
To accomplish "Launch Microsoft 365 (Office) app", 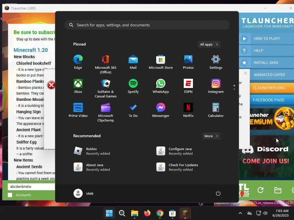I will pyautogui.click(x=106, y=64).
